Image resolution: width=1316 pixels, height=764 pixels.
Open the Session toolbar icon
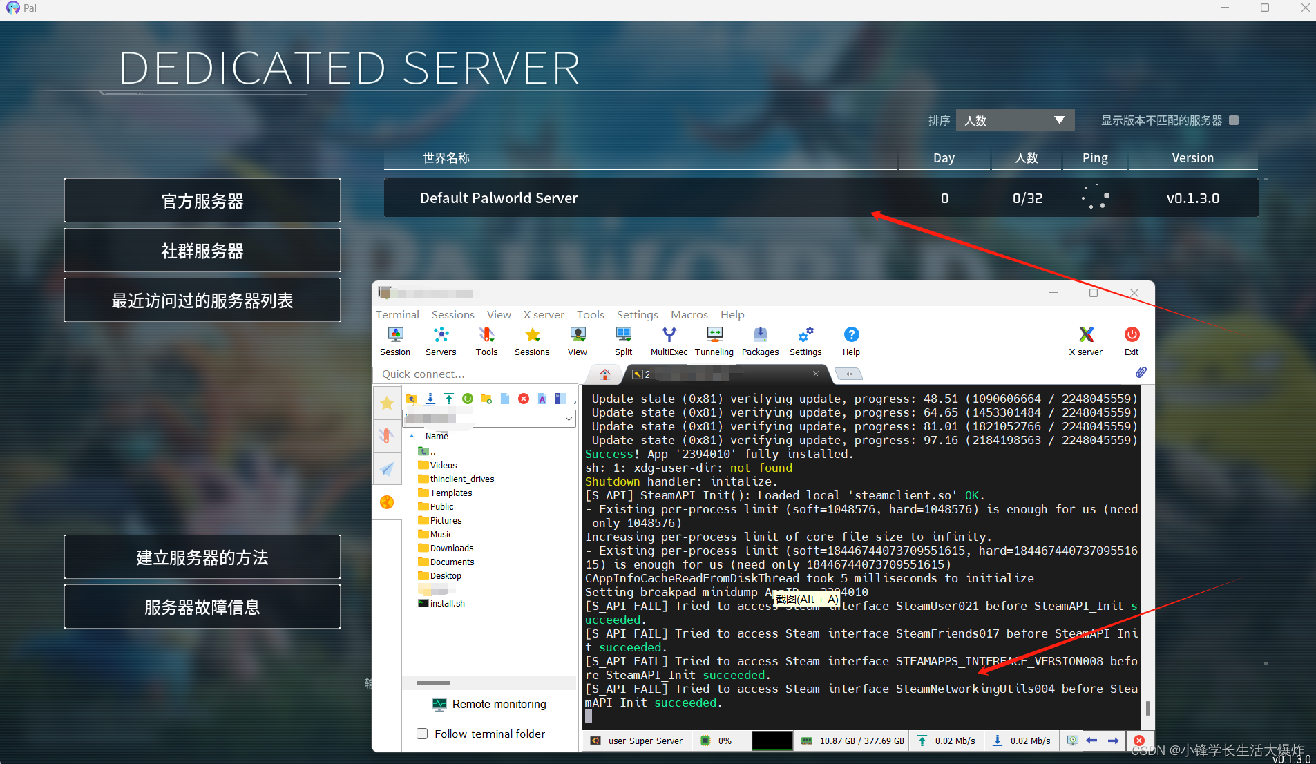[395, 341]
